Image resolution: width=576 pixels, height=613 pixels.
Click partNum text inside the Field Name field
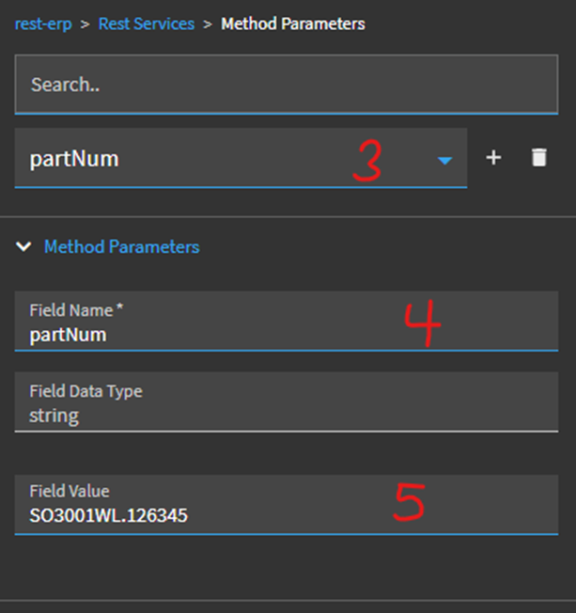pos(68,334)
